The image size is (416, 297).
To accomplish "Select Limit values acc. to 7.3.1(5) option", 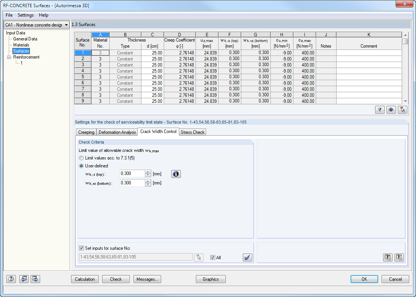I will point(81,158).
